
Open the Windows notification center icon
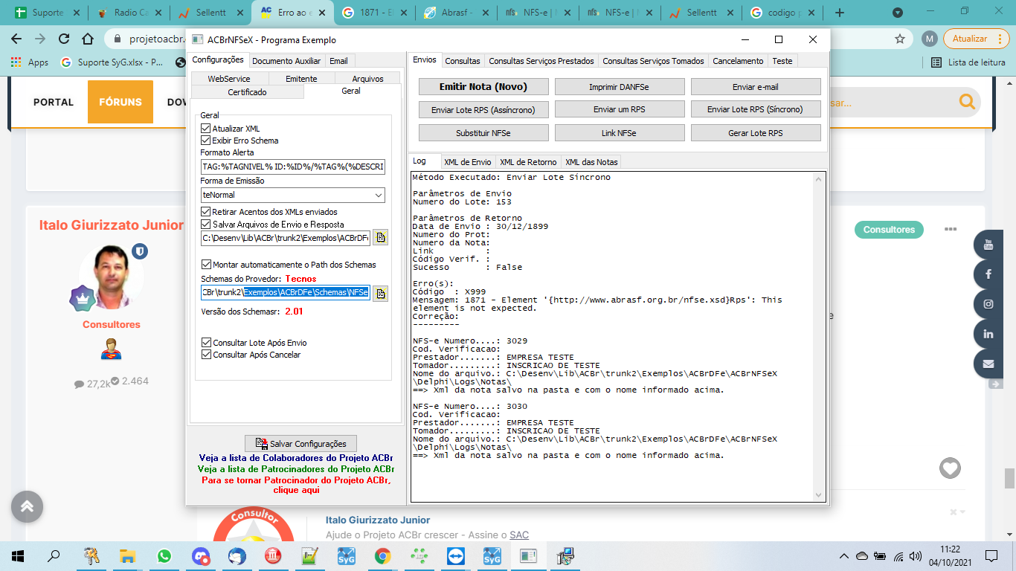coord(991,555)
